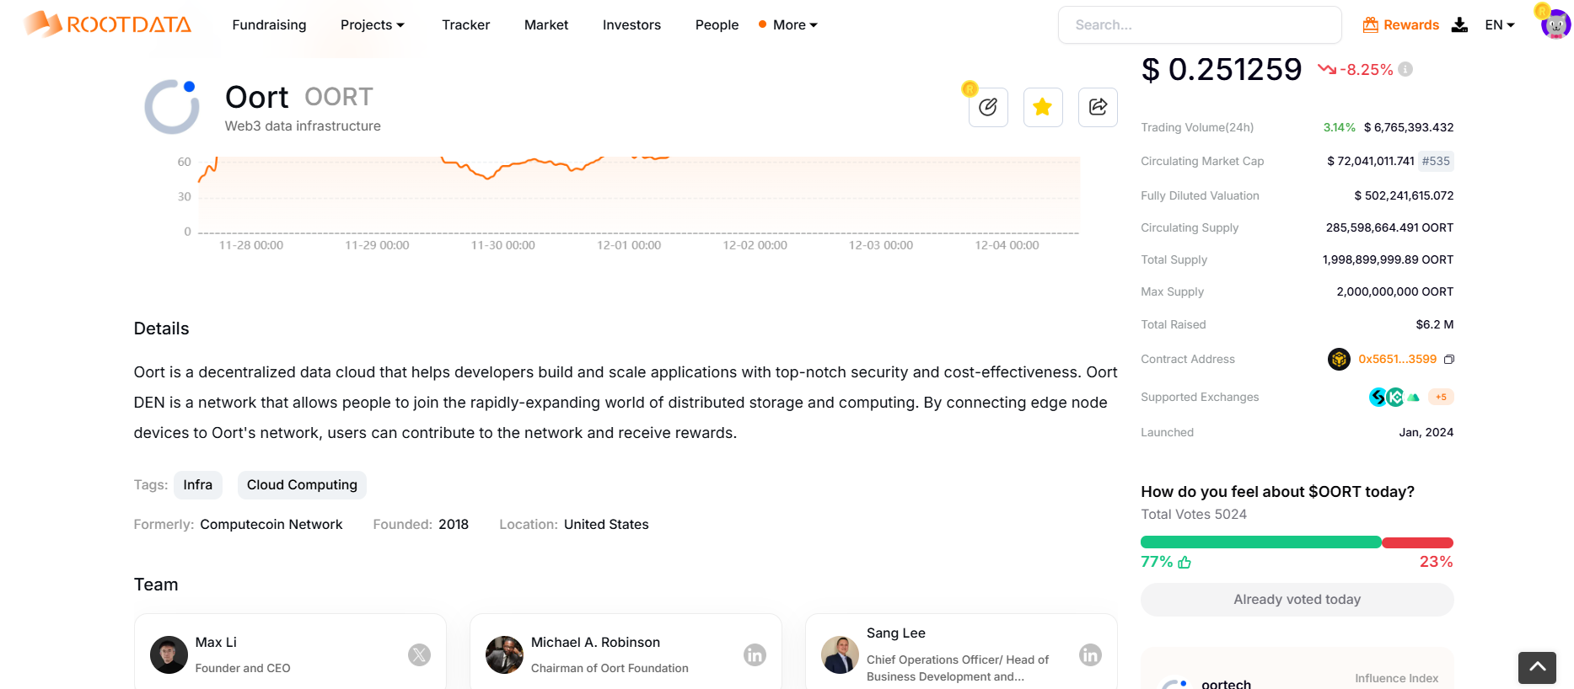
Task: Click the user avatar in top right
Action: click(1555, 24)
